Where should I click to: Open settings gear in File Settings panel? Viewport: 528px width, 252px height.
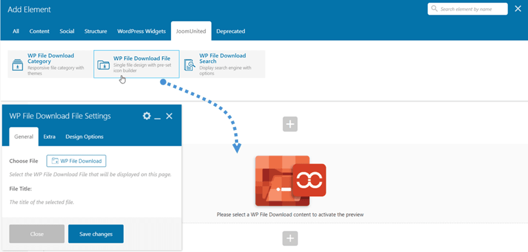(147, 116)
